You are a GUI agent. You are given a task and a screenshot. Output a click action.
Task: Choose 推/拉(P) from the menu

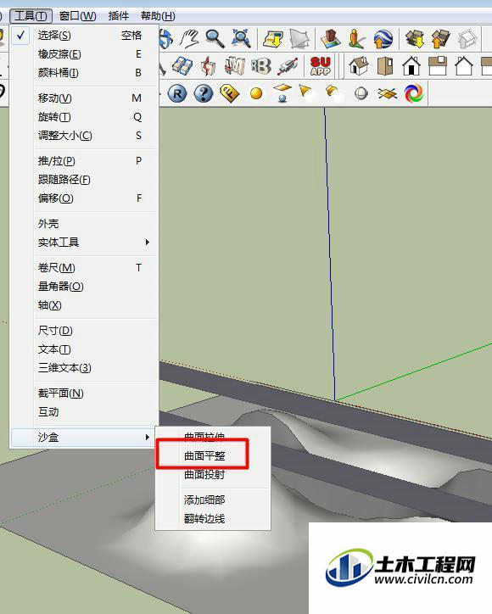pos(84,161)
